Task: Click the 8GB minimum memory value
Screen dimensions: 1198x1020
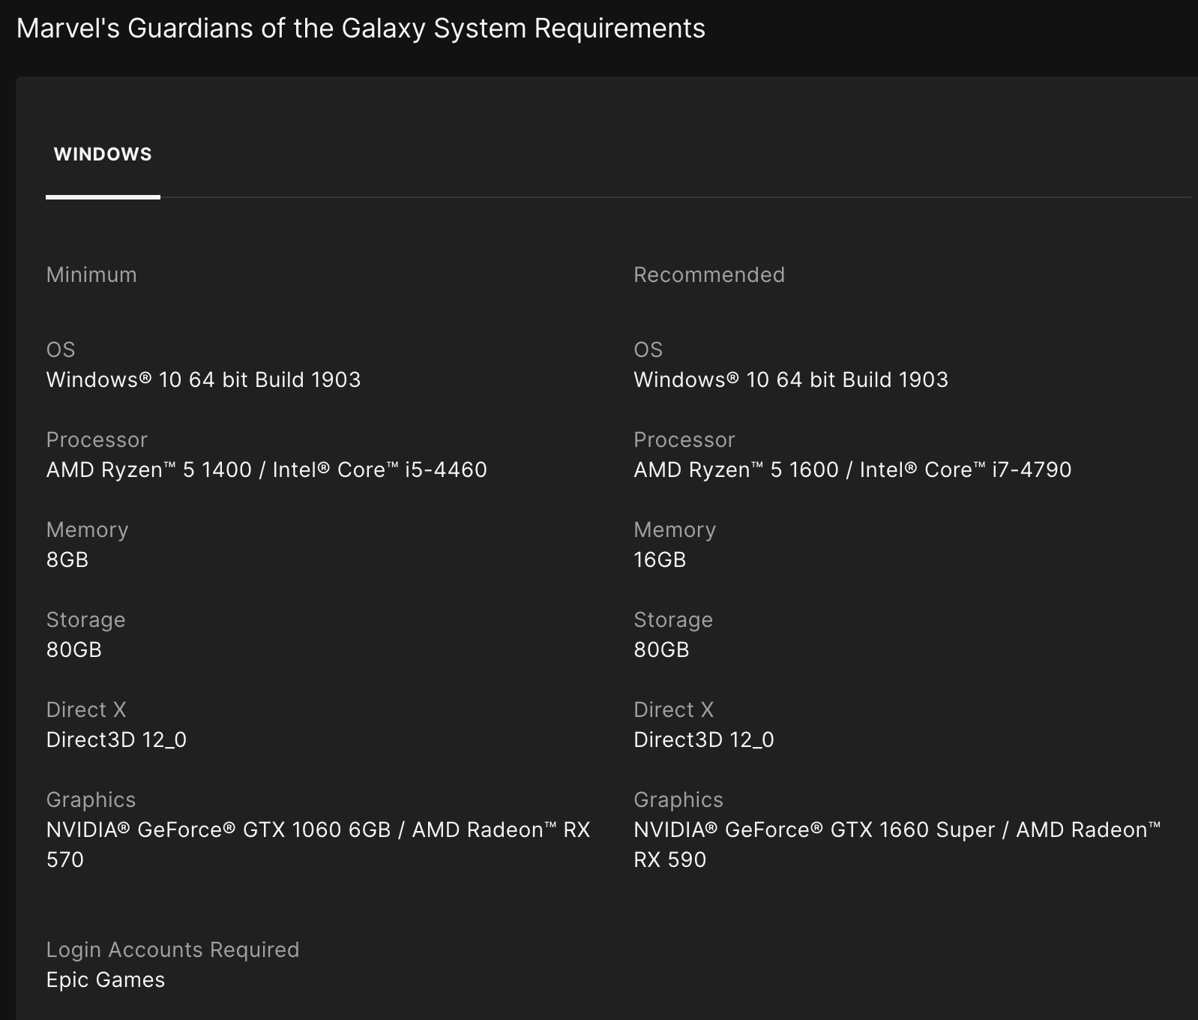Action: tap(67, 559)
